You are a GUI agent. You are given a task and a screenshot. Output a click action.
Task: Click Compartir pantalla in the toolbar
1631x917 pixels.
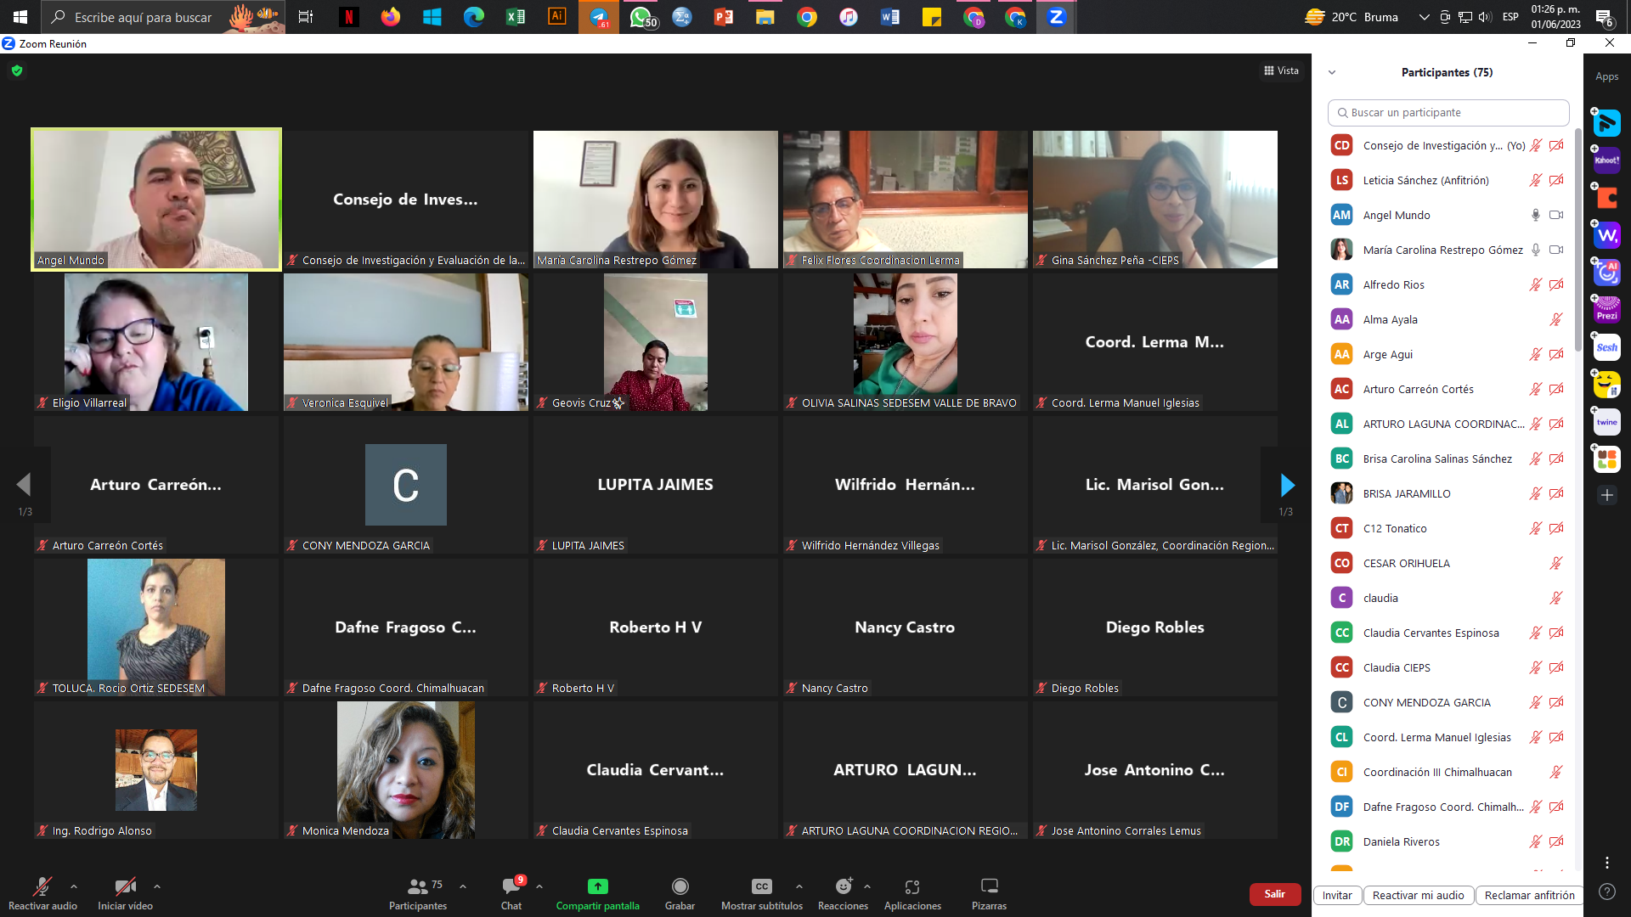(597, 893)
